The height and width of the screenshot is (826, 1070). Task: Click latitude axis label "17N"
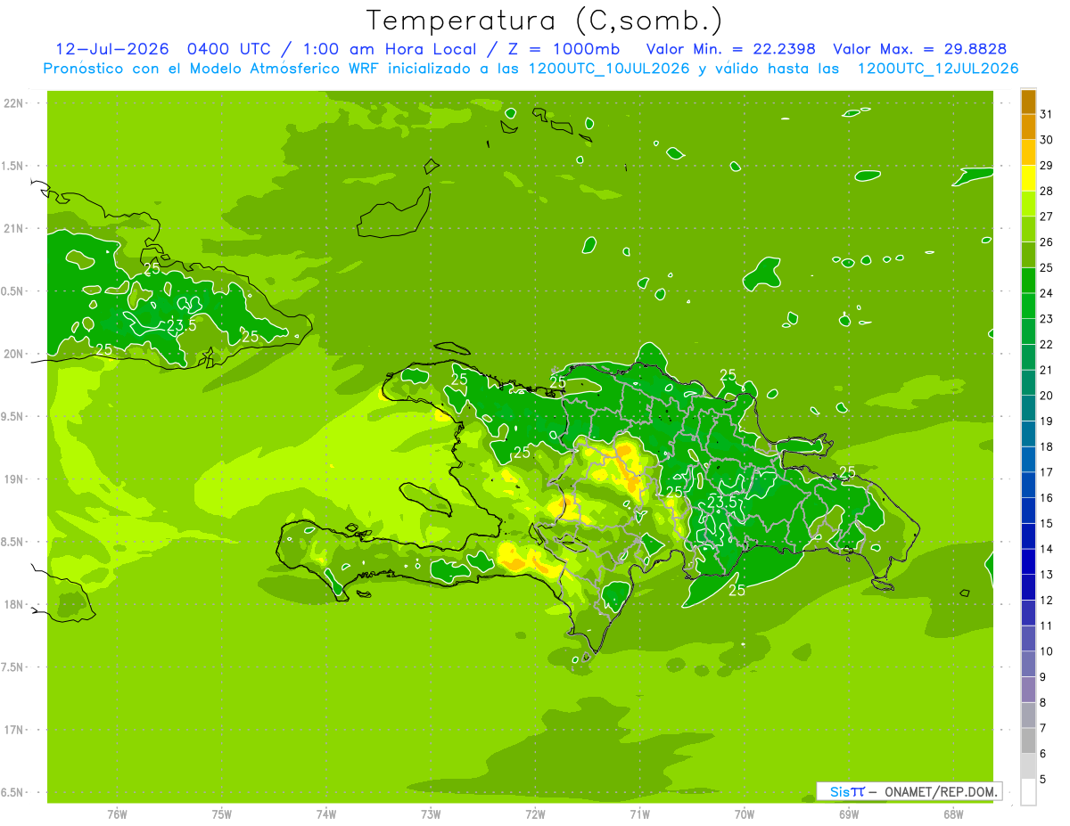tap(14, 730)
